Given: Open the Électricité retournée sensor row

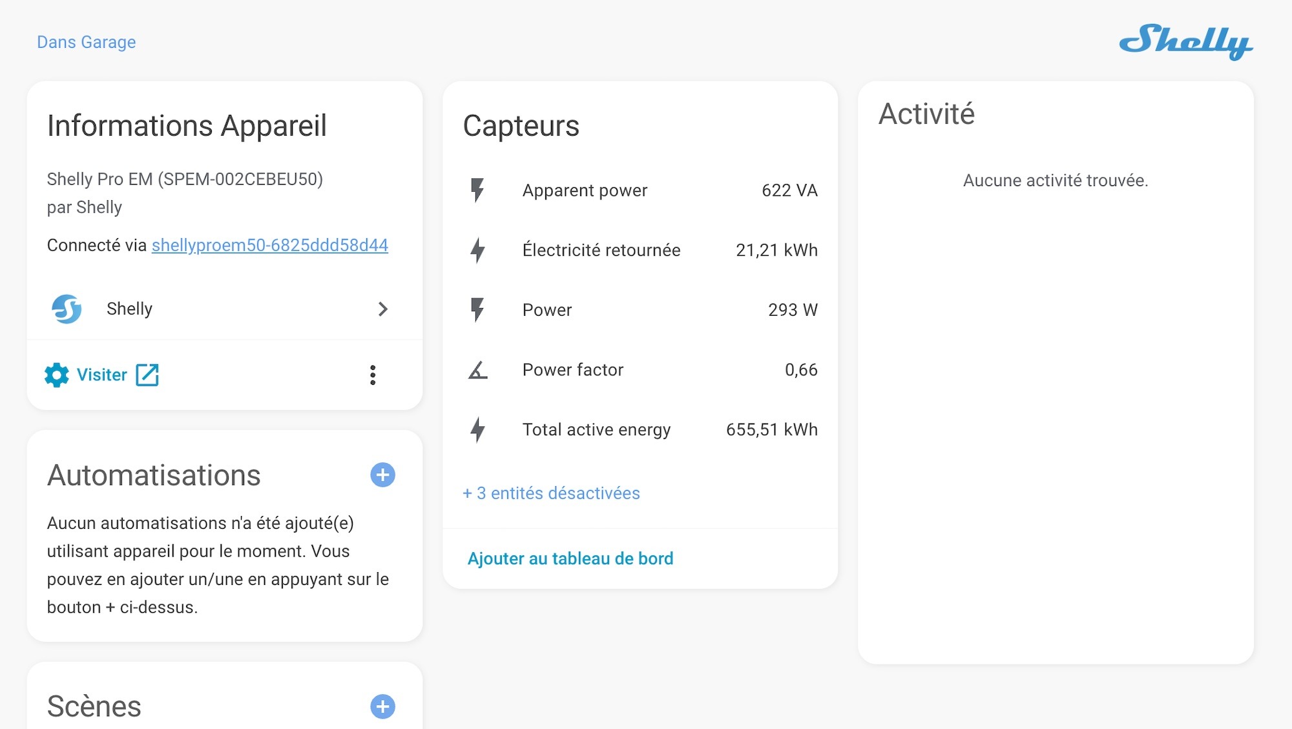Looking at the screenshot, I should point(601,251).
